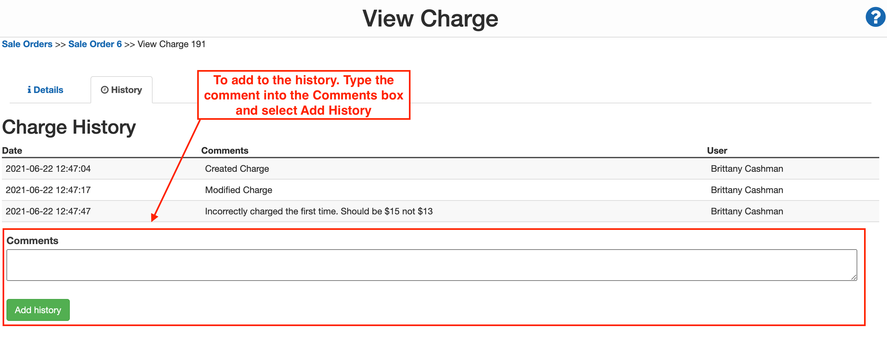This screenshot has width=887, height=339.
Task: Click the info icon on the Details tab
Action: pyautogui.click(x=30, y=90)
